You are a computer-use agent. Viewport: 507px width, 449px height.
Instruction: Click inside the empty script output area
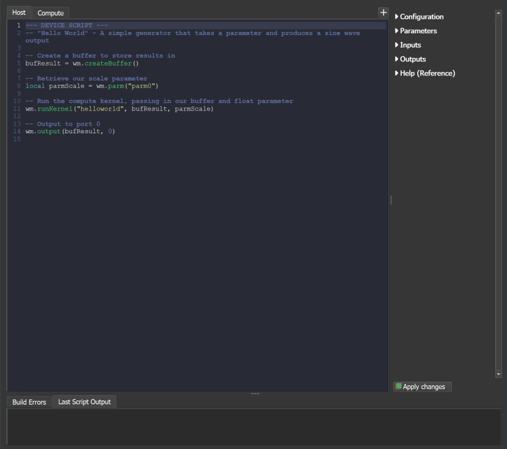tap(253, 426)
